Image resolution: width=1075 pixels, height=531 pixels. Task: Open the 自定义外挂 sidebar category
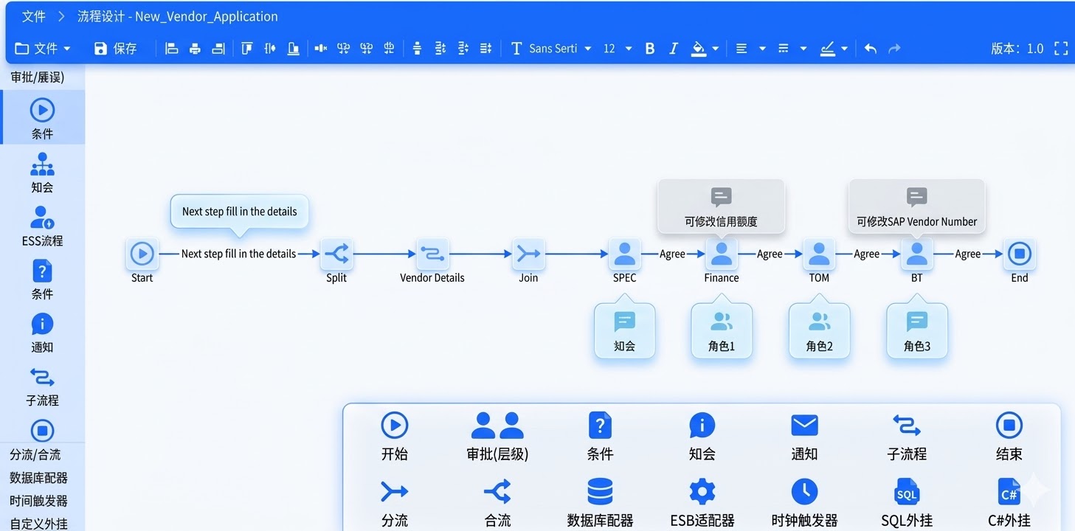[x=38, y=524]
